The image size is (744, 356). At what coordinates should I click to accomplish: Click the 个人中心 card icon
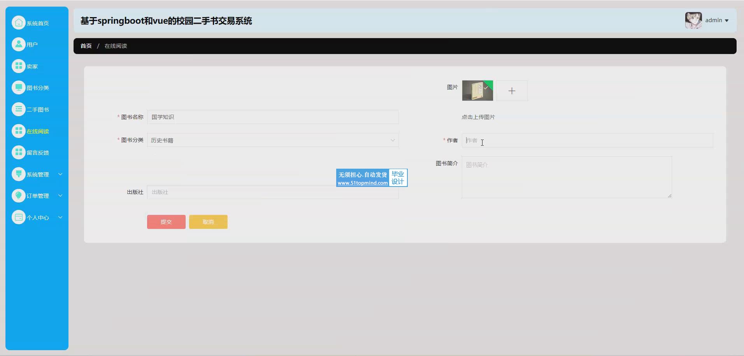click(x=18, y=217)
